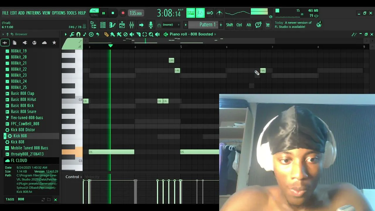The image size is (375, 211).
Task: Open the FILE menu
Action: tap(6, 13)
